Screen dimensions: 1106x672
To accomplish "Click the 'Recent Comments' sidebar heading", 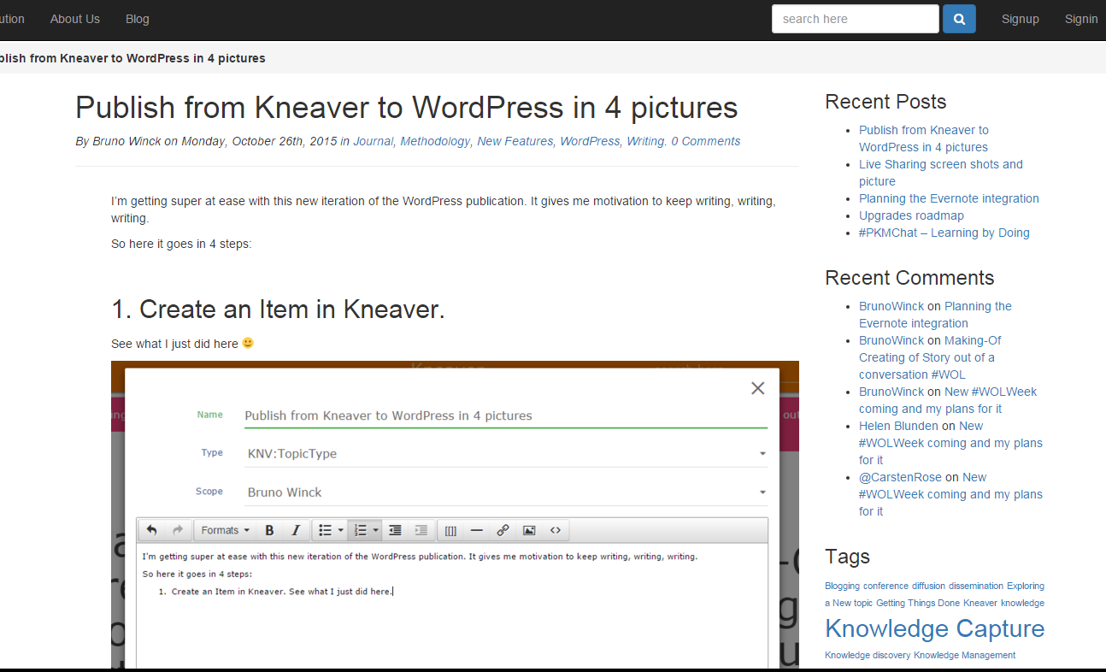I will (909, 278).
